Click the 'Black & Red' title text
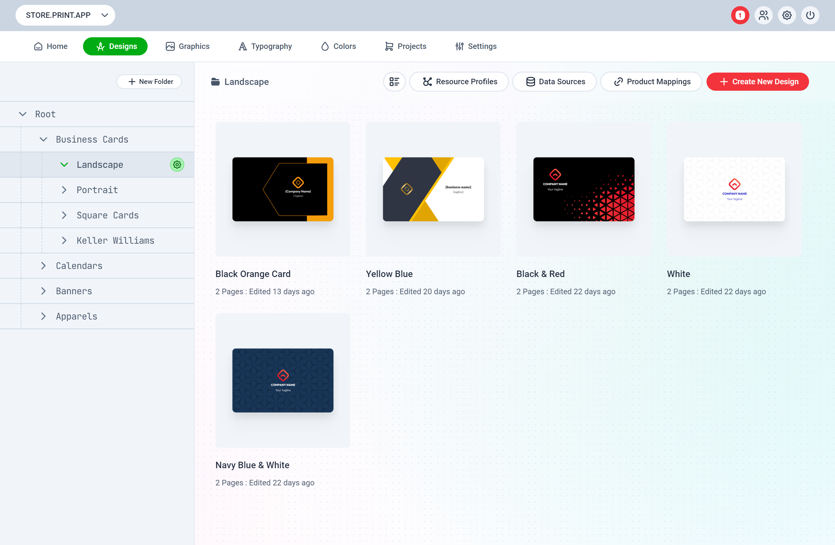835x545 pixels. coord(540,274)
